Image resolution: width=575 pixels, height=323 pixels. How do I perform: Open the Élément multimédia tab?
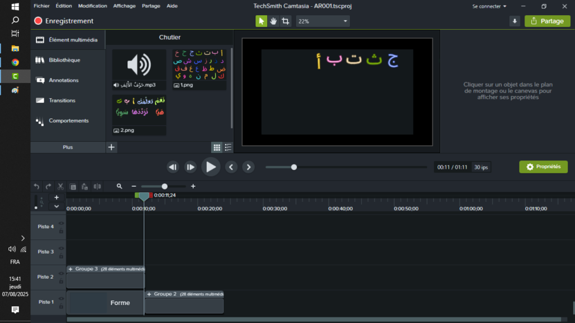(x=68, y=40)
